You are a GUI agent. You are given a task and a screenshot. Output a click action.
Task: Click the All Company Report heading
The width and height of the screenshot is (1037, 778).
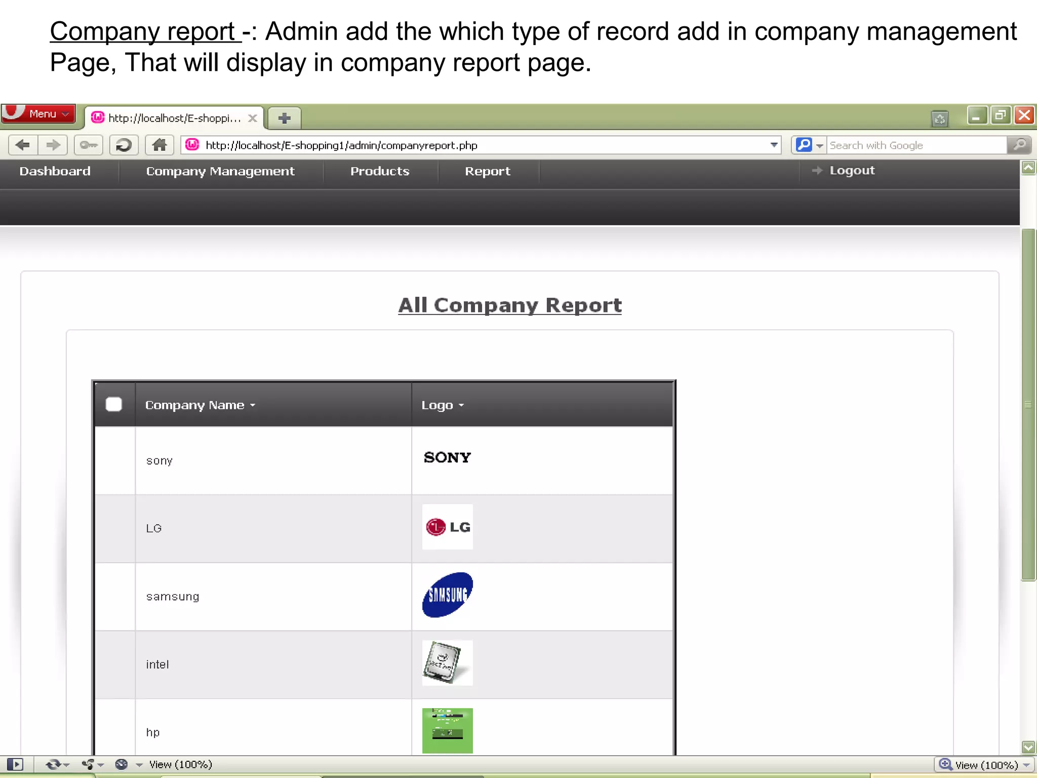pyautogui.click(x=510, y=305)
